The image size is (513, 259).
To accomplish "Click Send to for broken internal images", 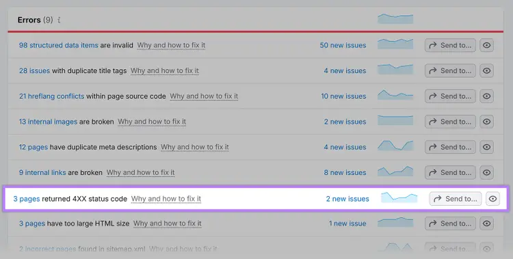I will coord(450,122).
